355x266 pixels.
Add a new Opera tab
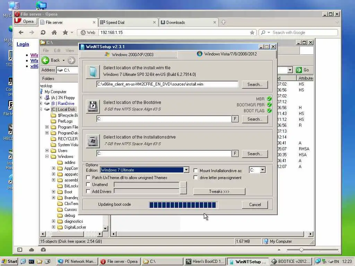(223, 22)
